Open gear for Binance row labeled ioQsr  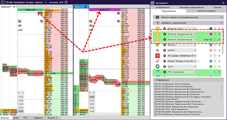coord(165,40)
